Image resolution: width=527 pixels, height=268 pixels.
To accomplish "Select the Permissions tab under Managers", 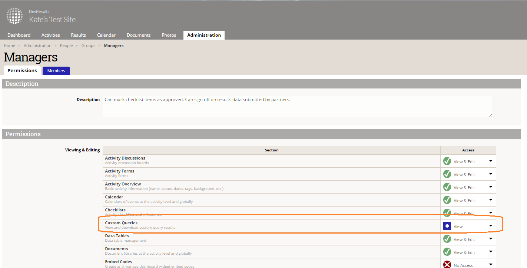I will (x=22, y=70).
